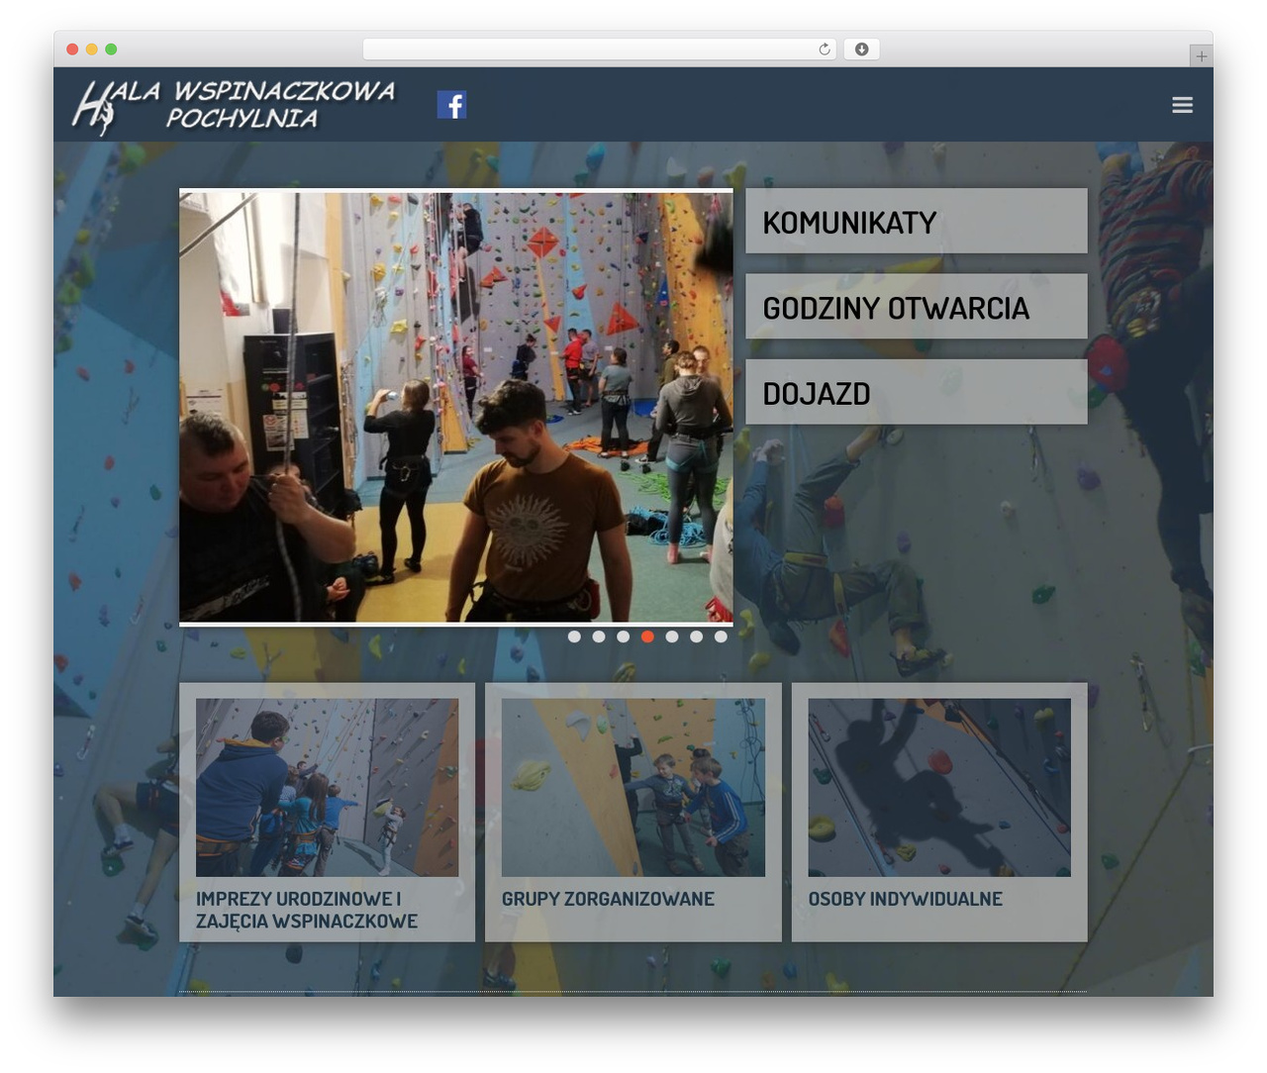The image size is (1267, 1073).
Task: Select the first slideshow dot
Action: [574, 636]
